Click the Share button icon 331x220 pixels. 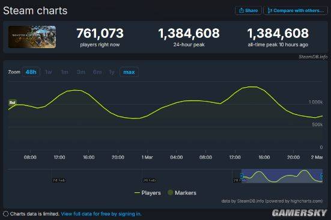pos(241,10)
